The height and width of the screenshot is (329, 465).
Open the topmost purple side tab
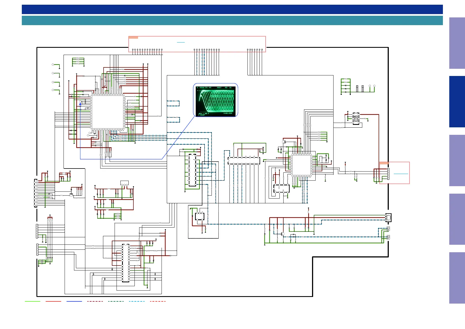457,43
